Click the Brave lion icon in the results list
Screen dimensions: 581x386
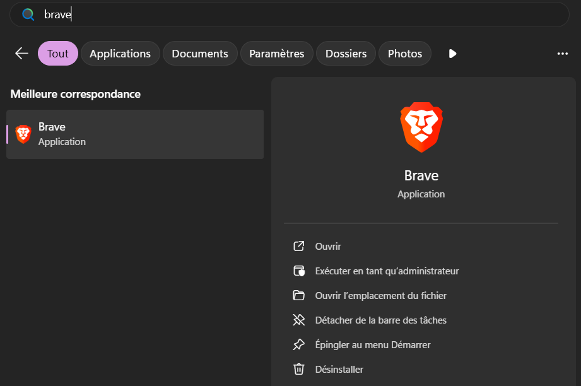pos(23,134)
